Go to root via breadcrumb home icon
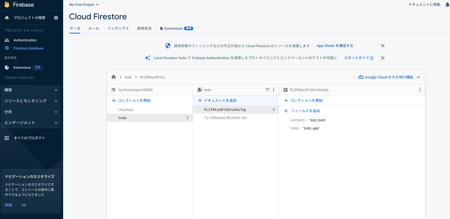Screen dimensions: 450x219 point(114,77)
